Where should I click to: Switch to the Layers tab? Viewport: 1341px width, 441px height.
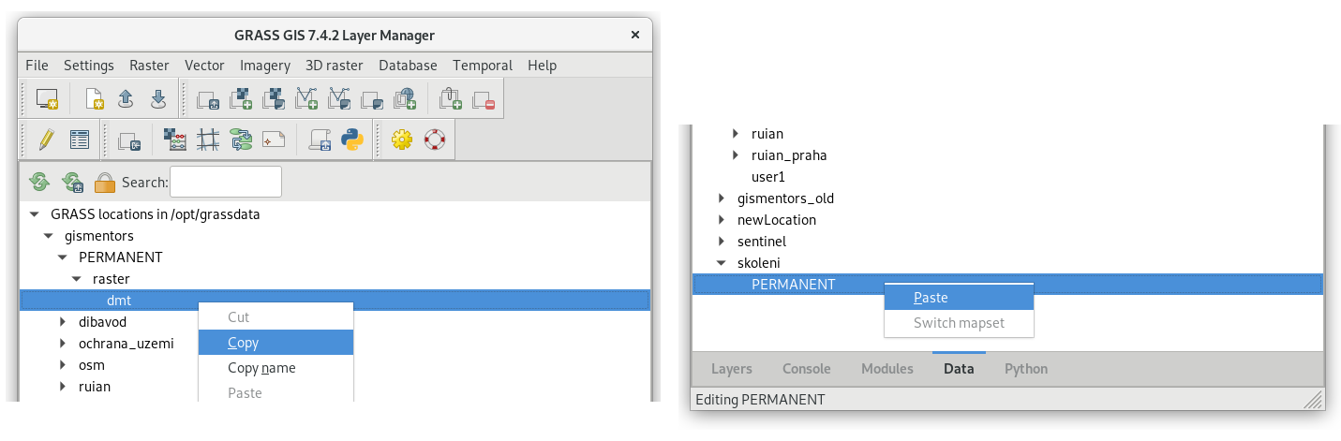click(x=732, y=369)
